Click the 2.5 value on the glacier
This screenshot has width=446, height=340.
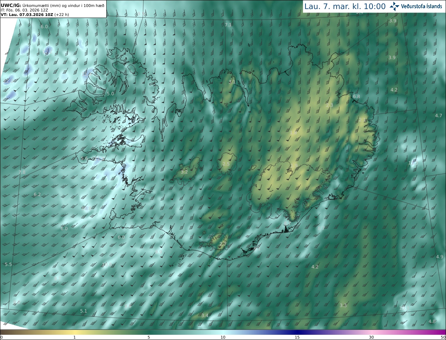(226, 164)
